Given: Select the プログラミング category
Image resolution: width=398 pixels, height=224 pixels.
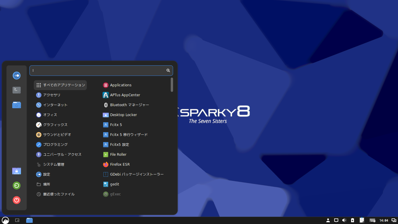Looking at the screenshot, I should tap(60, 145).
